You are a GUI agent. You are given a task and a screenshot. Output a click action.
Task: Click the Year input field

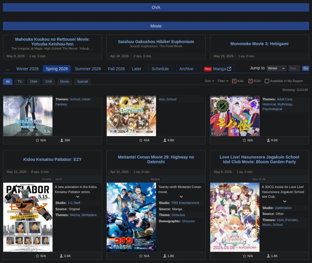click(294, 68)
